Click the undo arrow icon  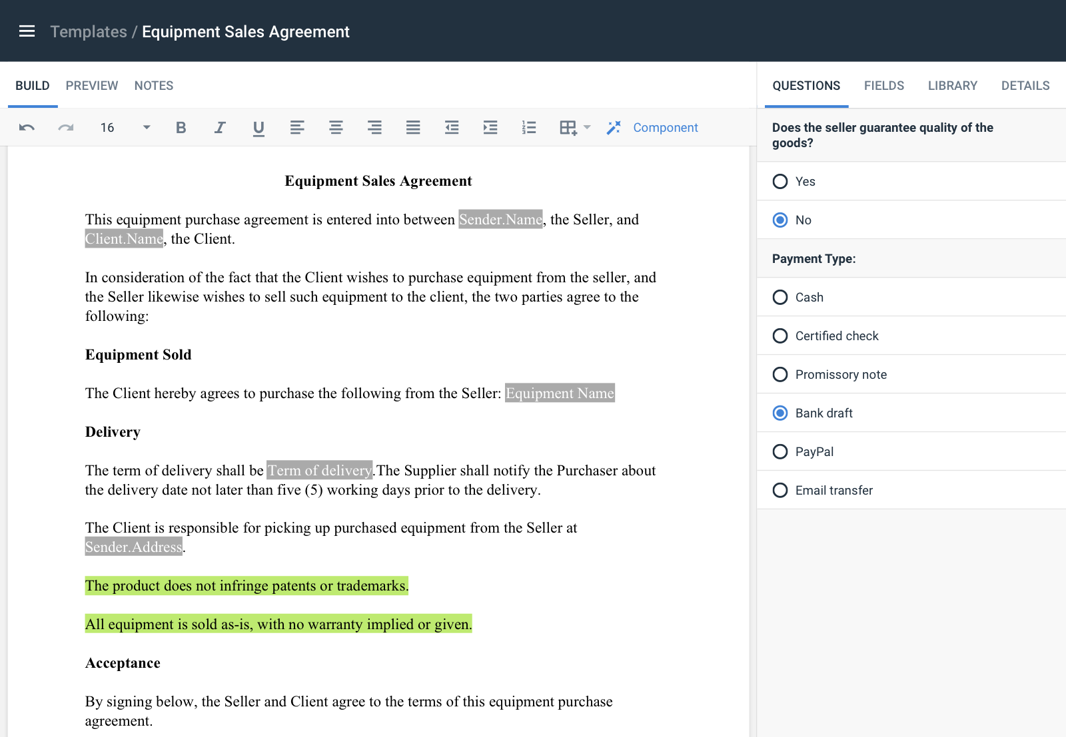click(27, 127)
